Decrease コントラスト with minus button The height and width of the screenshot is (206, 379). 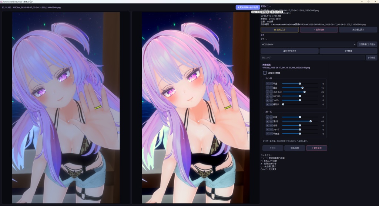click(267, 92)
